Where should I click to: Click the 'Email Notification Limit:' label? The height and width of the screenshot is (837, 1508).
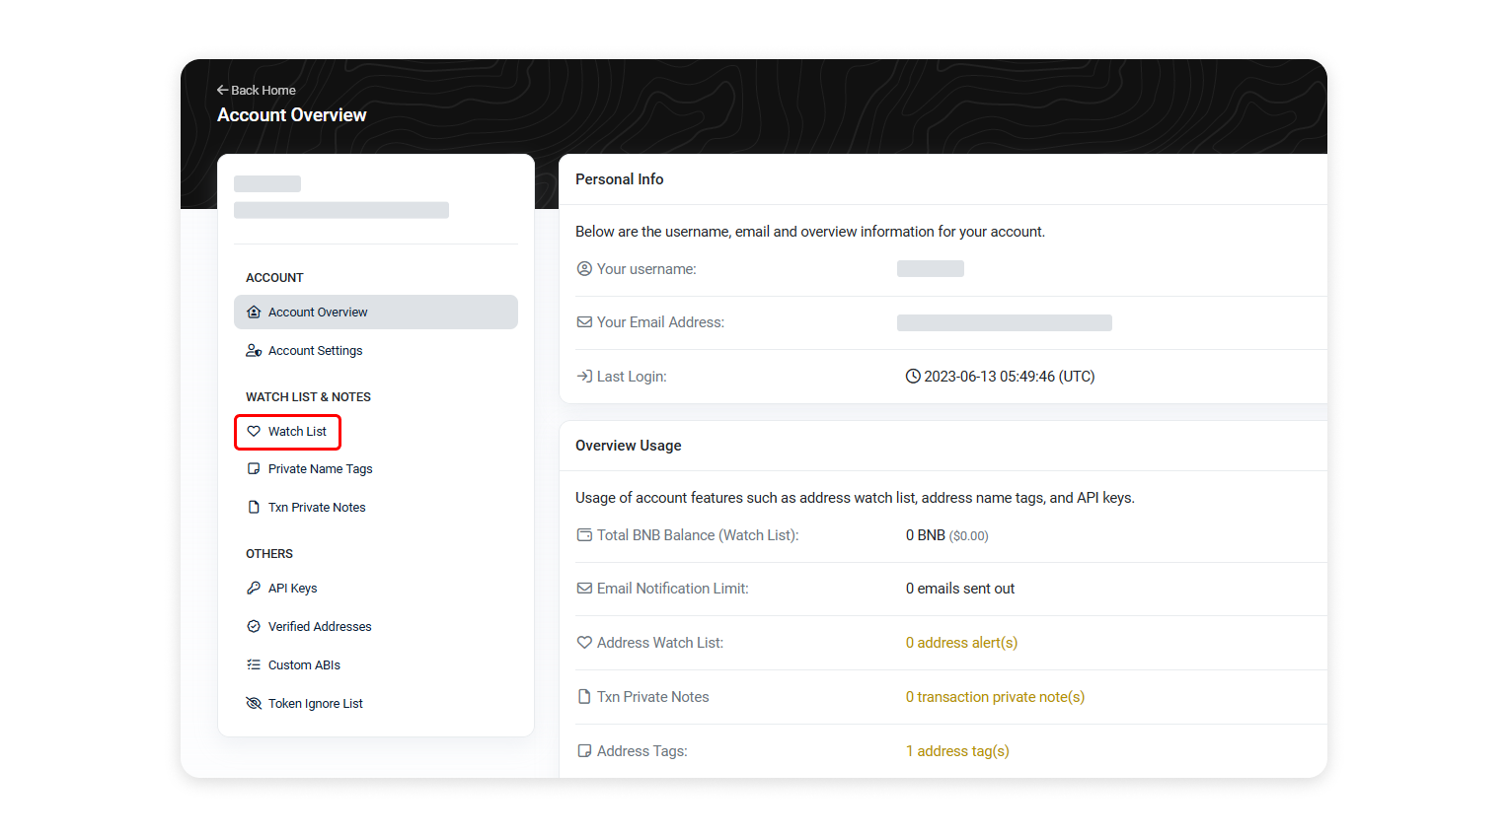pos(673,589)
